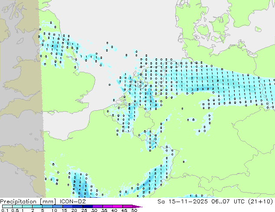Click the legend swatch between 45 and 50
The image size is (275, 212).
pyautogui.click(x=128, y=206)
